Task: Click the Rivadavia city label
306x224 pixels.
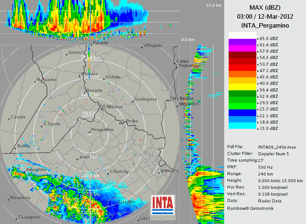Action: click(20, 198)
